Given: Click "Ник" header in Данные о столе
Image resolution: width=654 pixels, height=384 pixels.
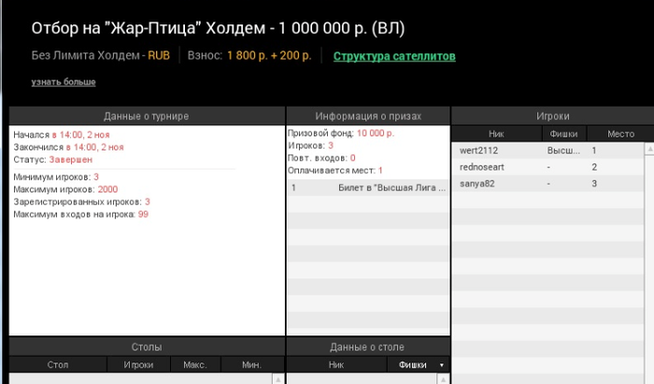Looking at the screenshot, I should click(x=336, y=364).
